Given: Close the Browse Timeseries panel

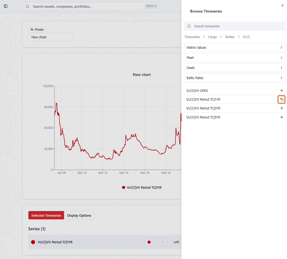Looking at the screenshot, I should coord(282,6).
